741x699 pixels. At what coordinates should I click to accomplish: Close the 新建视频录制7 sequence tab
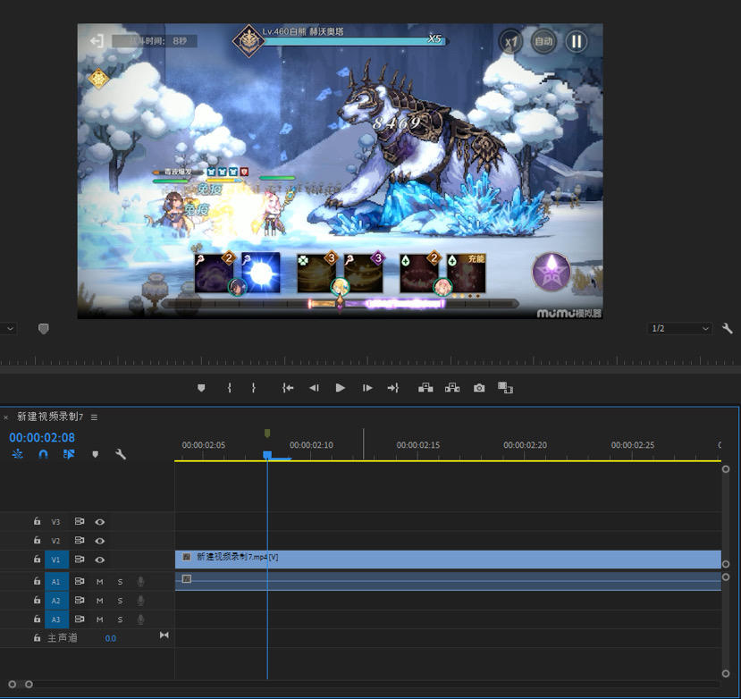pyautogui.click(x=5, y=417)
